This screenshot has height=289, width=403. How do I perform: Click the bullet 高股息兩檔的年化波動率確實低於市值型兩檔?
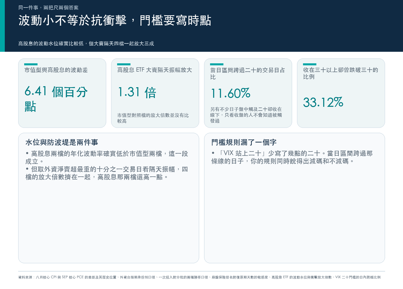107,158
